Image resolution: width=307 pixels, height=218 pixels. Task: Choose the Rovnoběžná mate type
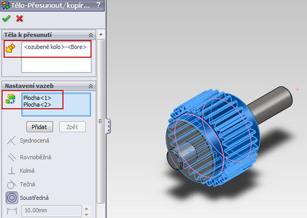coord(29,157)
